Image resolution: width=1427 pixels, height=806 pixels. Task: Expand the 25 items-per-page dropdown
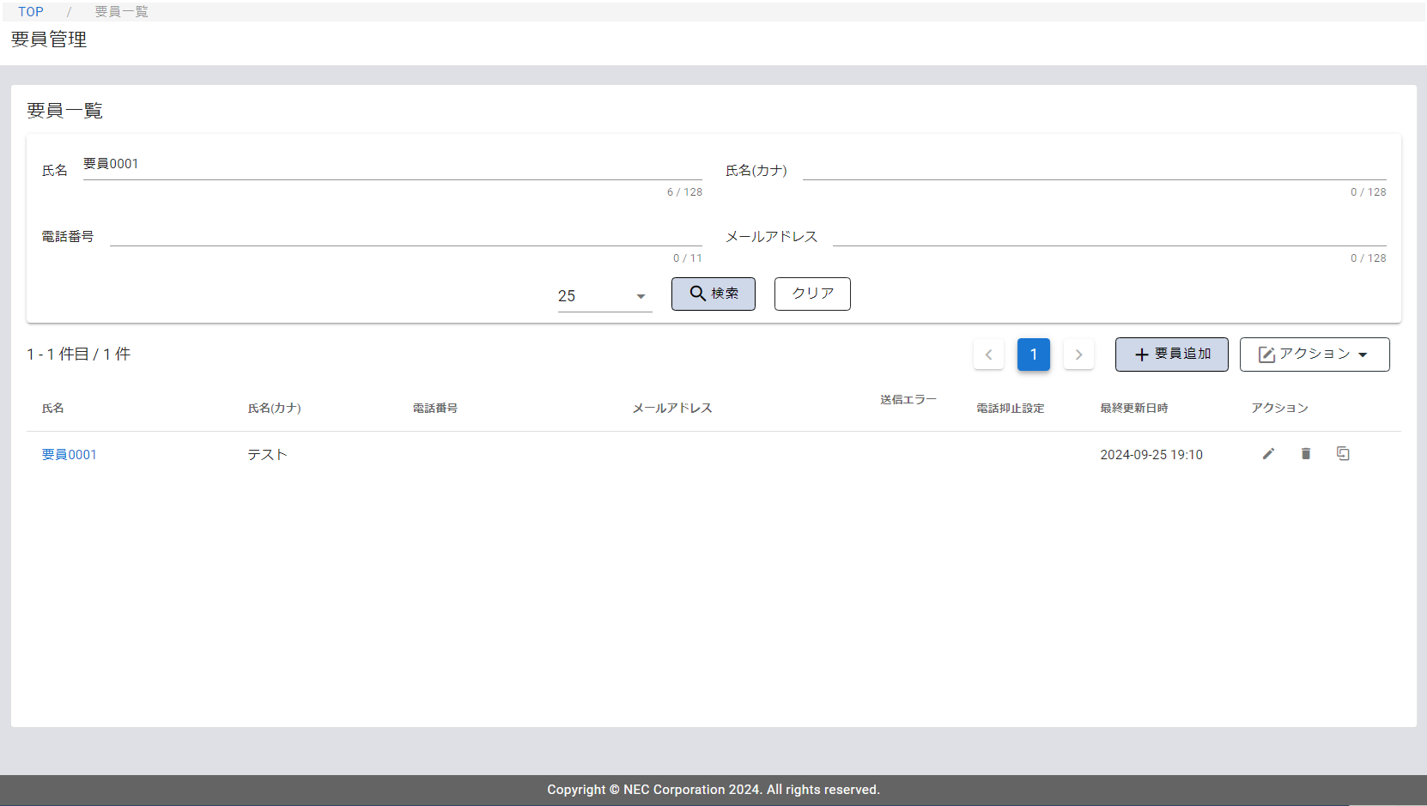604,296
